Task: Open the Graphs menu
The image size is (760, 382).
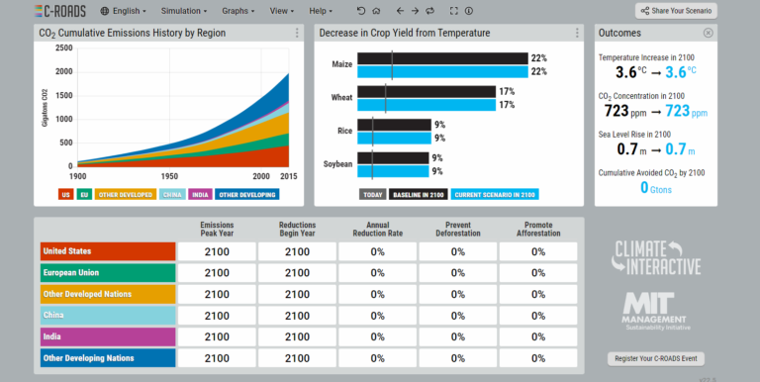Action: click(237, 11)
